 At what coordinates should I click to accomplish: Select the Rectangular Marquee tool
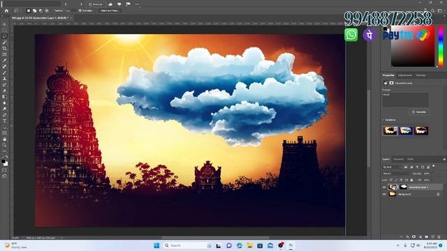[4, 31]
